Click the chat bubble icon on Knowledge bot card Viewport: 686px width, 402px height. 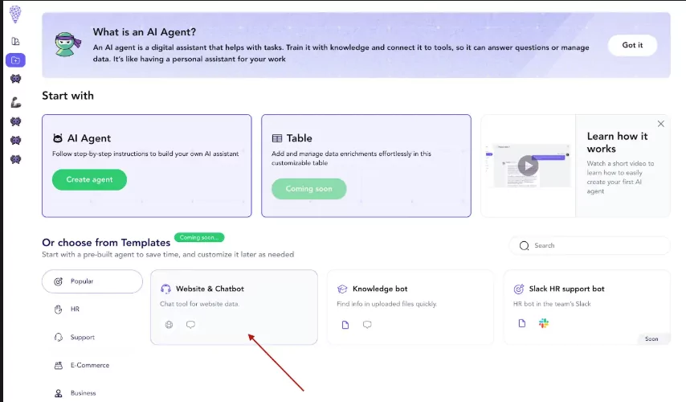(367, 325)
